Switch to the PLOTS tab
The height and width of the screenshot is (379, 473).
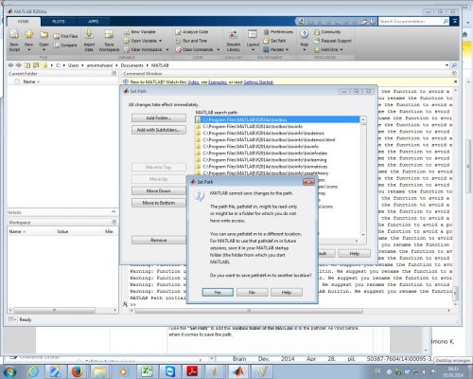pos(59,22)
